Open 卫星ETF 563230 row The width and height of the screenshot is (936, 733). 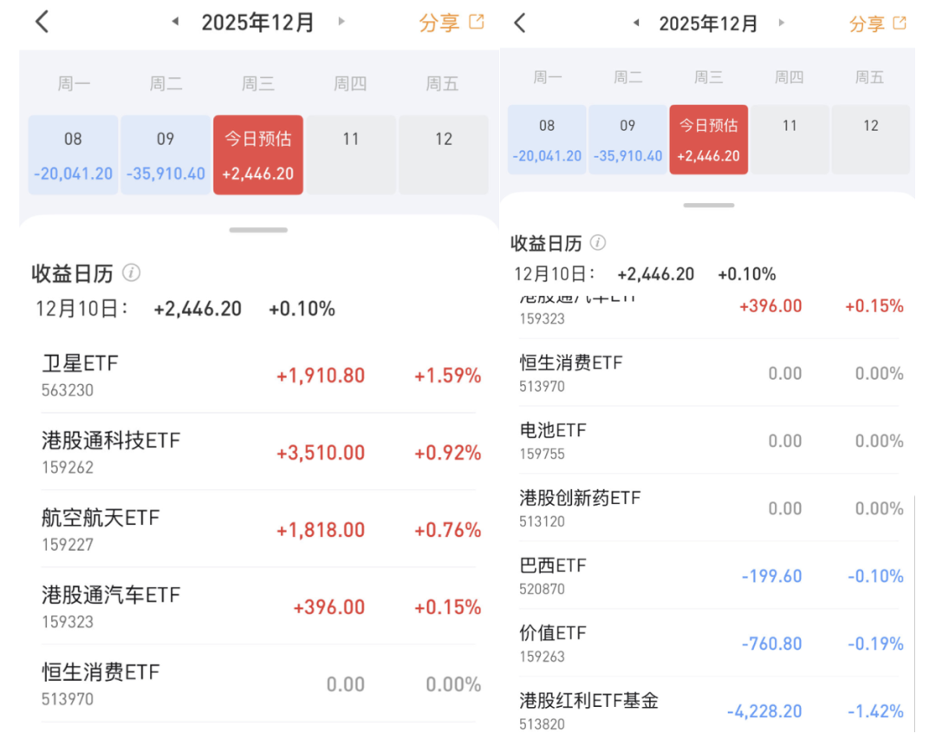258,375
